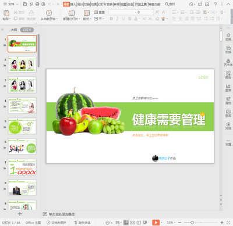This screenshot has height=226, width=233.
Task: Expand more quick access toolbar items
Action: pyautogui.click(x=58, y=4)
